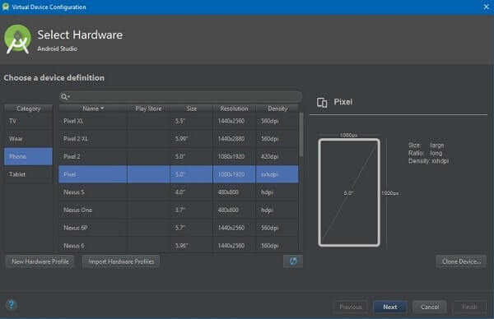
Task: Click the Finish button
Action: (469, 307)
